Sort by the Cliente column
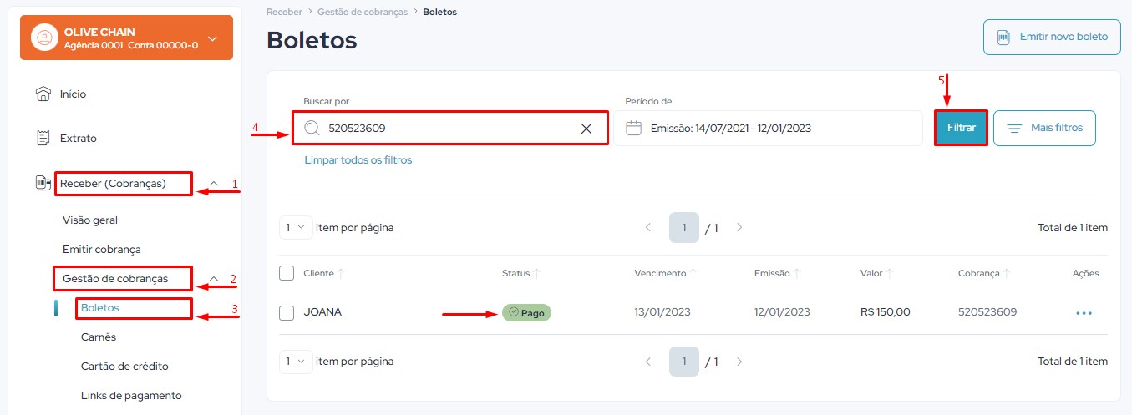The width and height of the screenshot is (1132, 415). 323,273
